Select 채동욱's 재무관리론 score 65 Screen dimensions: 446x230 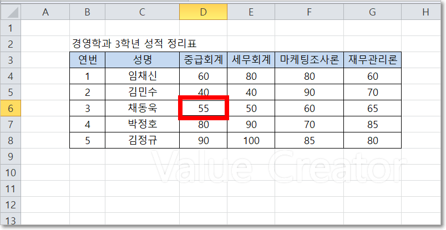point(372,108)
